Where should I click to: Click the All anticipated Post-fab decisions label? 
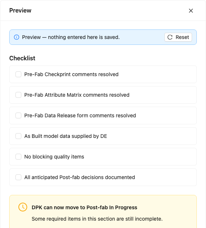click(79, 177)
